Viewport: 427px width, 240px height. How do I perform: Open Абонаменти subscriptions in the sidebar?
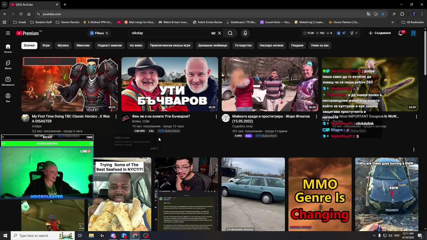point(8,81)
